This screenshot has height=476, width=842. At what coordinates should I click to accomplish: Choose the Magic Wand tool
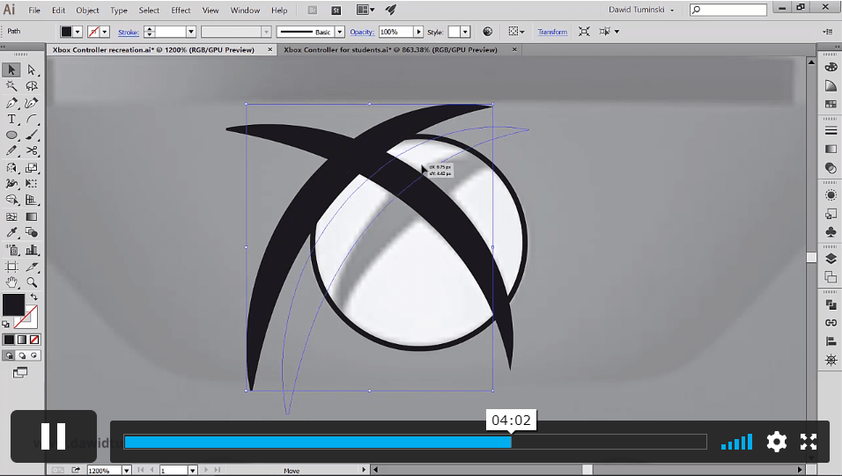coord(11,86)
